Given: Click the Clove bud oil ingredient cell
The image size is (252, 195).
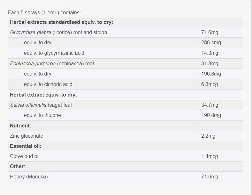Looking at the screenshot, I should tap(25, 156).
